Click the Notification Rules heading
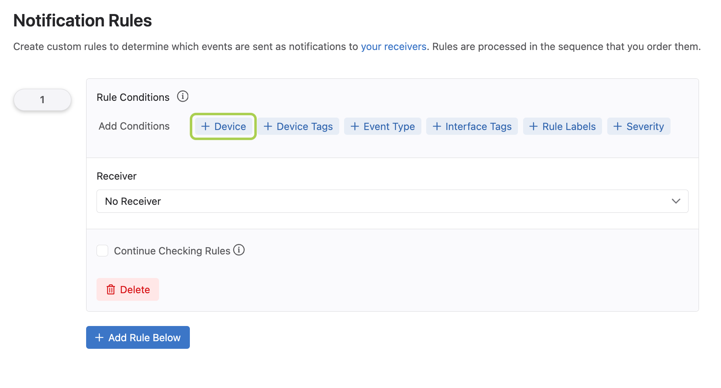 [83, 20]
